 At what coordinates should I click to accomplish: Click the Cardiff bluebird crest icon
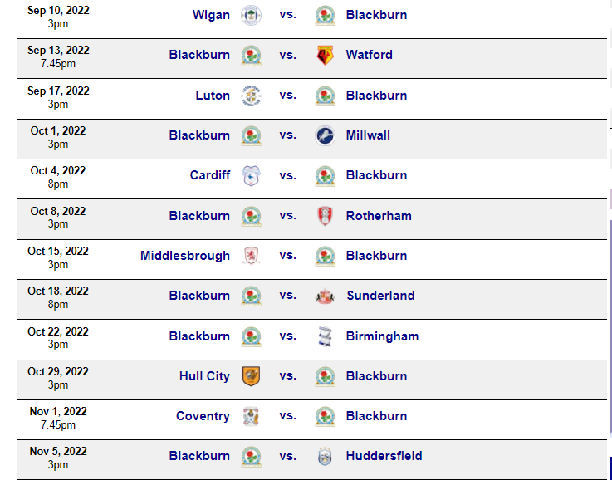(x=251, y=175)
